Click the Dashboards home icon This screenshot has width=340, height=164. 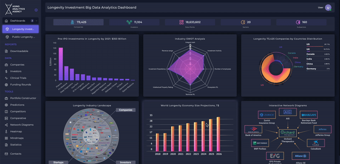coord(6,21)
